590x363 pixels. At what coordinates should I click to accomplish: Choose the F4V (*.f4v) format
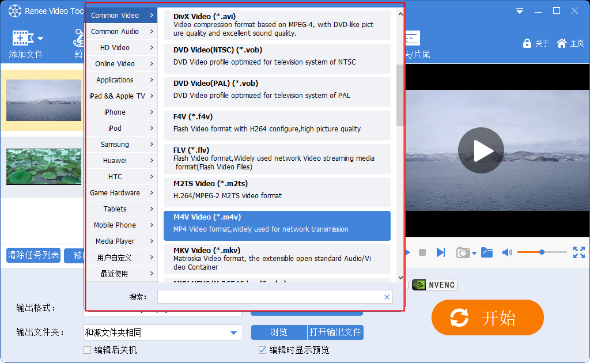point(277,126)
